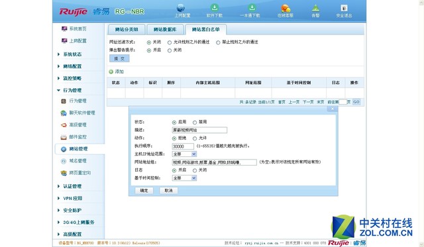Select 关闭 for 网址过滤方式
424x247 pixels.
tap(148, 42)
